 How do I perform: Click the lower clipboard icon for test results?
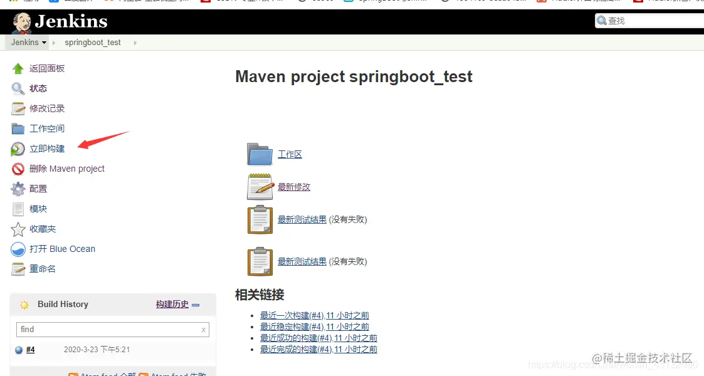coord(260,261)
